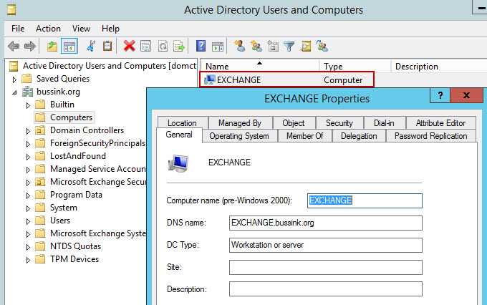The width and height of the screenshot is (487, 305).
Task: Switch to the Managed By tab
Action: point(240,123)
